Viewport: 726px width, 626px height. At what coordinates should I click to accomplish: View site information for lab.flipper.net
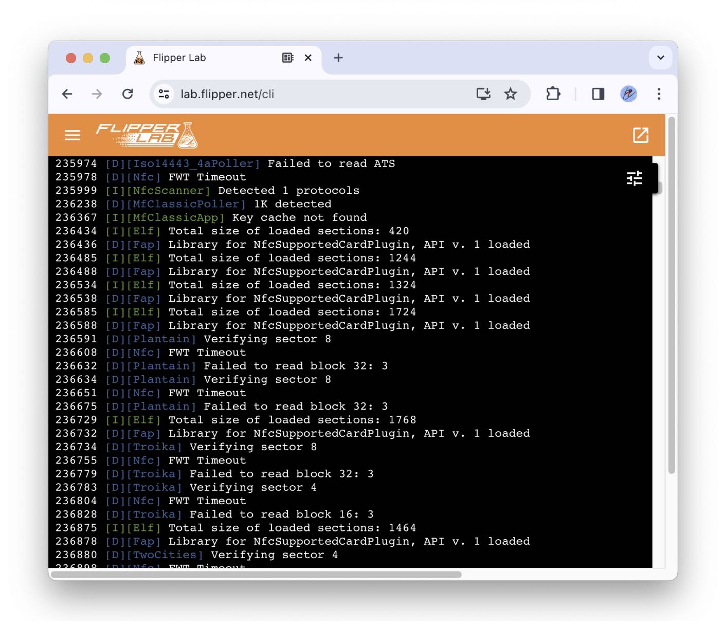click(164, 94)
